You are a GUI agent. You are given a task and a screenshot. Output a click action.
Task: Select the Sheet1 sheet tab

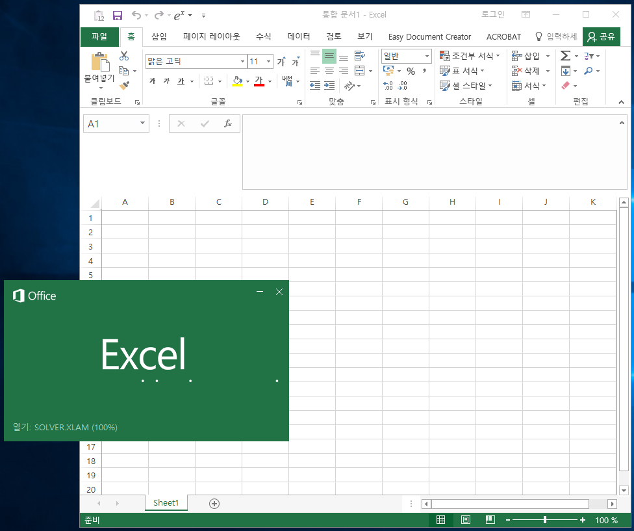click(x=166, y=502)
